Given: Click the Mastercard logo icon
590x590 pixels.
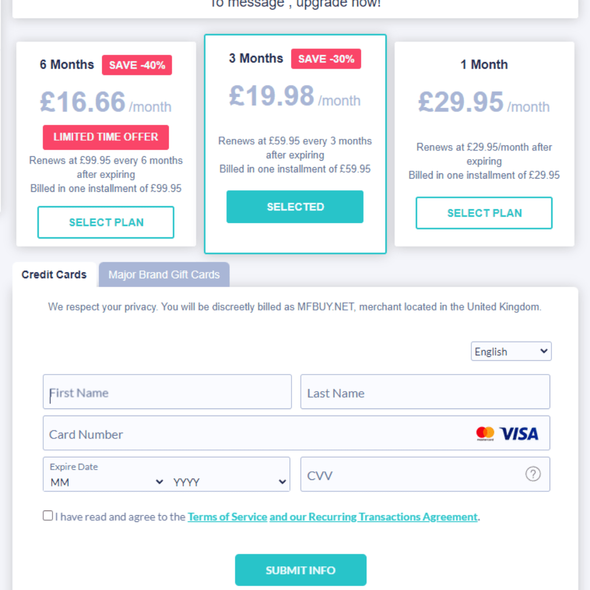Looking at the screenshot, I should pyautogui.click(x=485, y=433).
